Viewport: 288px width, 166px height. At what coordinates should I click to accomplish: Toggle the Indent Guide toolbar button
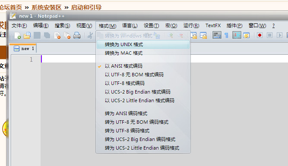pos(237,35)
